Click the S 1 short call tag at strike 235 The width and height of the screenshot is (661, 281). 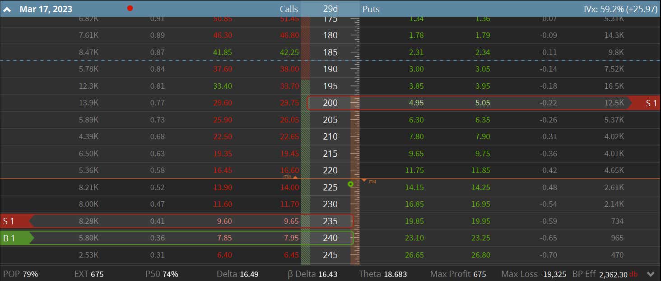[x=17, y=221]
